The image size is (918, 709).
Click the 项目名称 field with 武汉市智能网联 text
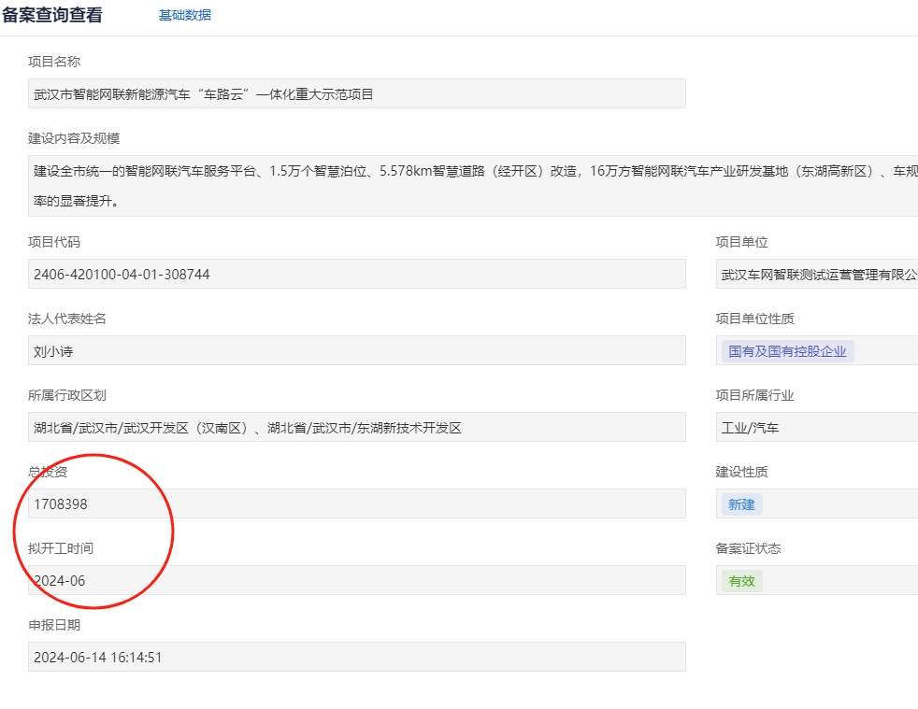tap(356, 93)
